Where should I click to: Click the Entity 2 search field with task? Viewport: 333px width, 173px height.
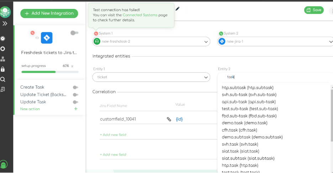(x=275, y=77)
